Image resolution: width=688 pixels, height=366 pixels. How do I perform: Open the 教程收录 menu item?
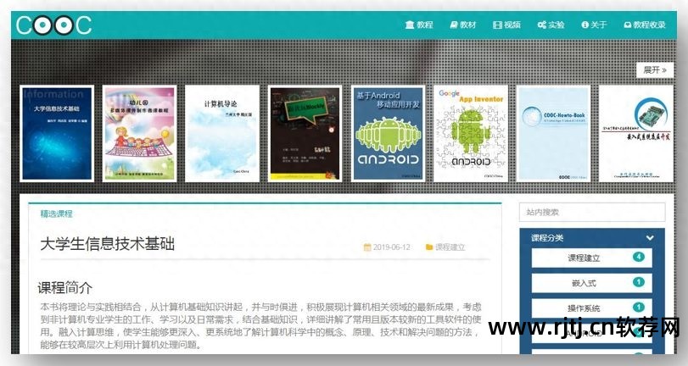pos(645,25)
